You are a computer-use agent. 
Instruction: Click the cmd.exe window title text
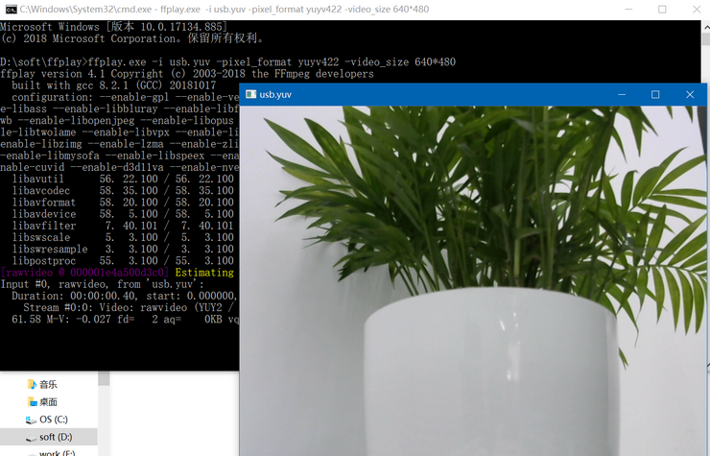tap(225, 9)
